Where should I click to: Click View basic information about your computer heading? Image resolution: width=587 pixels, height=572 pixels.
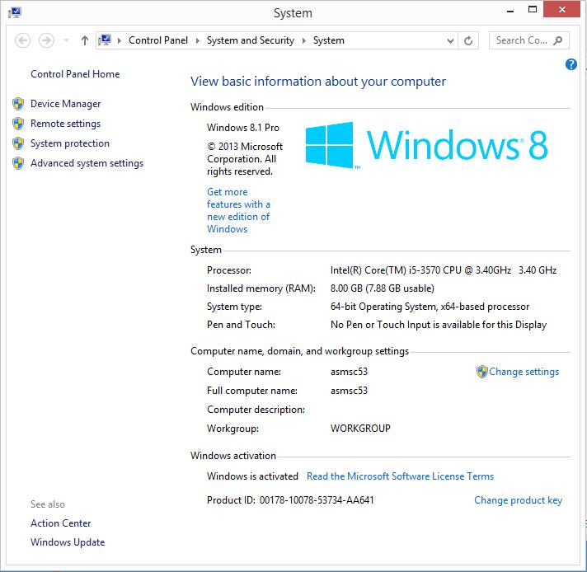(318, 82)
